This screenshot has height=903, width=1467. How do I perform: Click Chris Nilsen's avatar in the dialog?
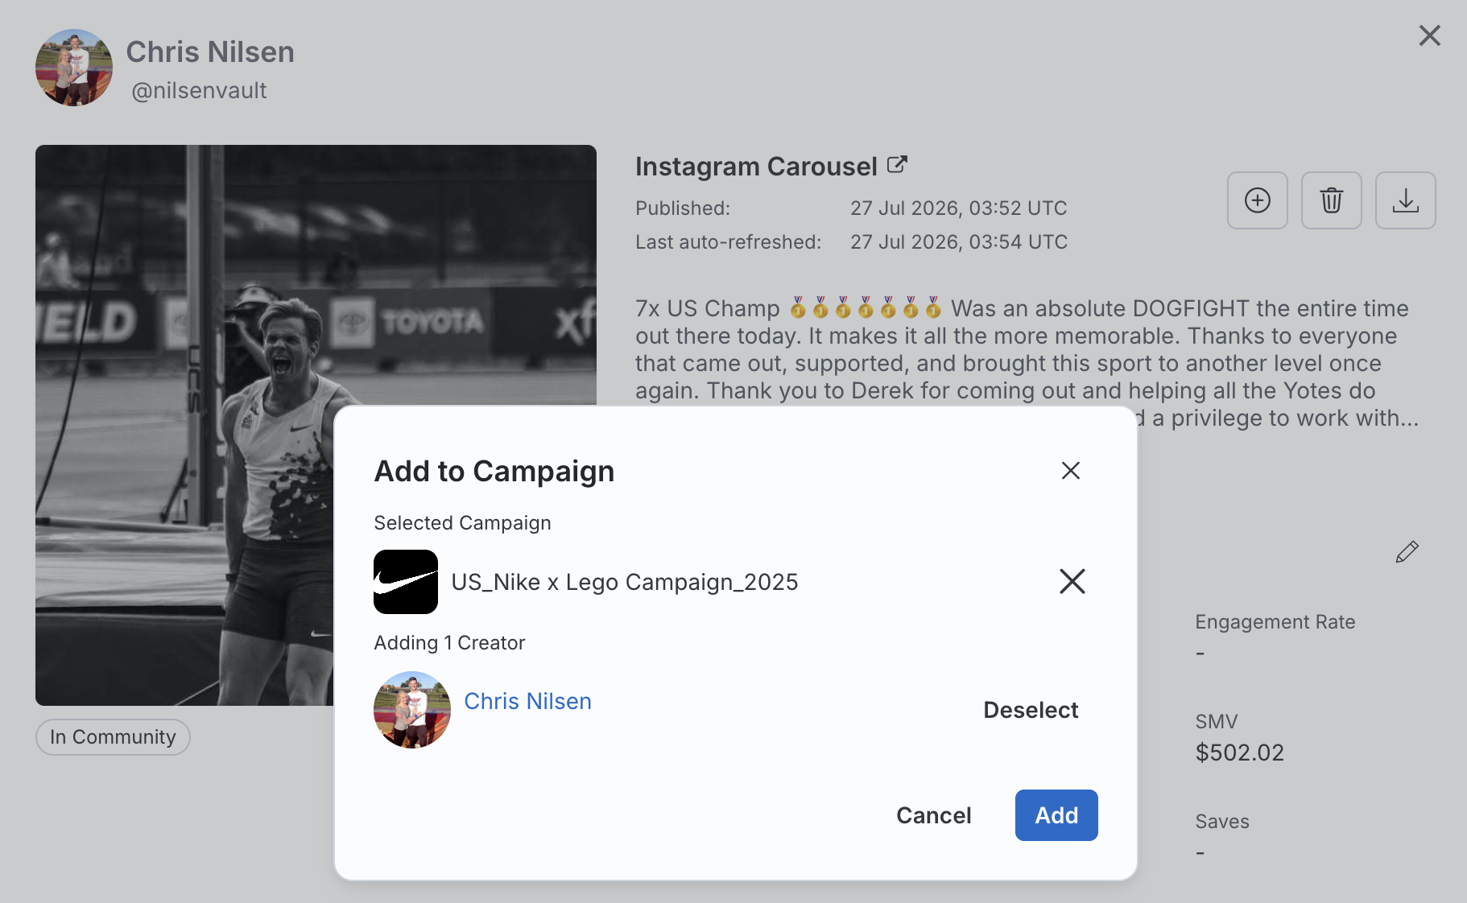[x=412, y=710]
